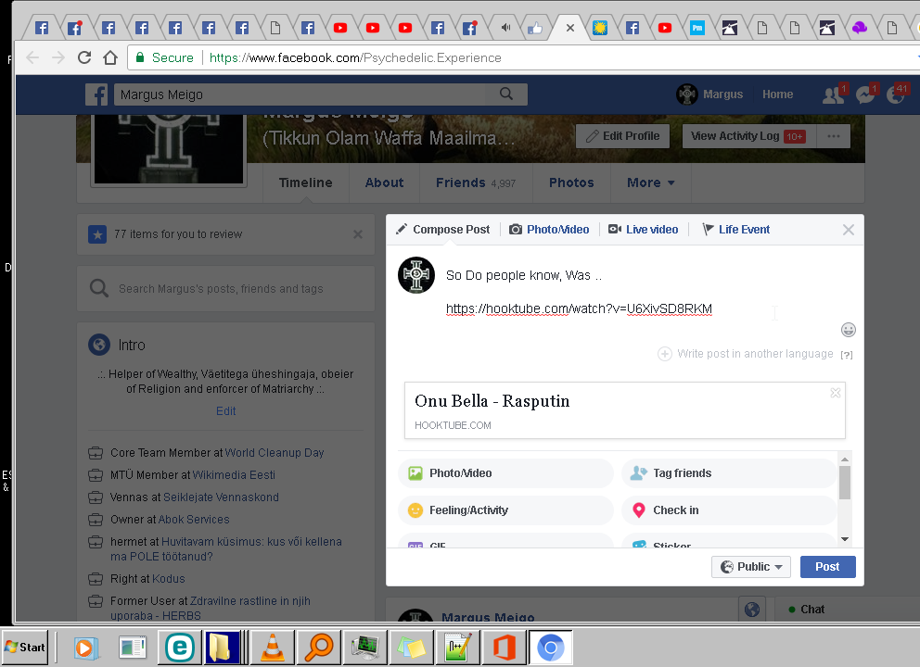920x667 pixels.
Task: Open the Photos tab
Action: [x=571, y=182]
